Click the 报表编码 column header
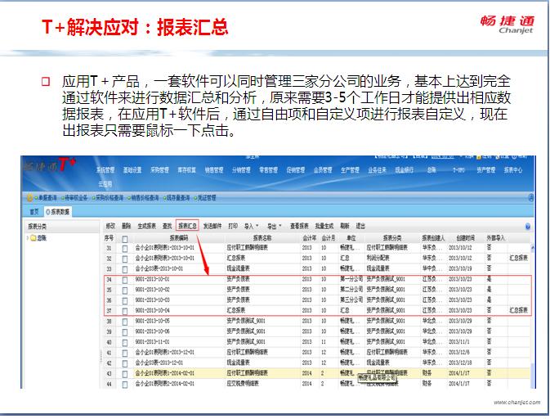The image size is (550, 419). click(x=179, y=238)
